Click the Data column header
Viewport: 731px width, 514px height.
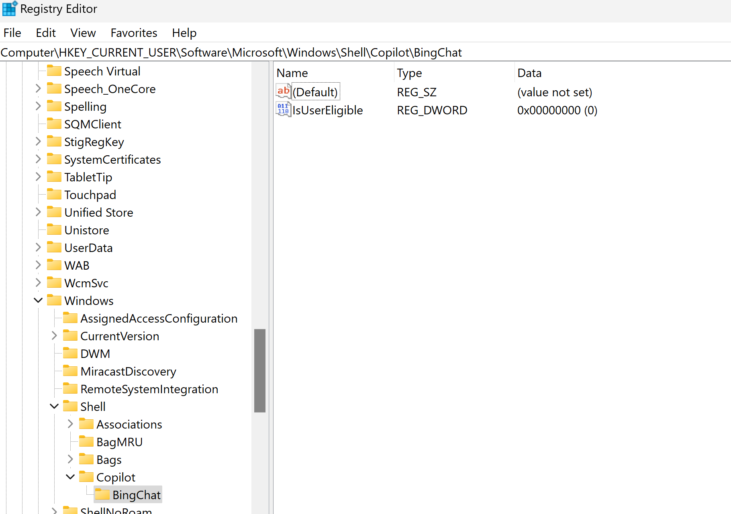pyautogui.click(x=623, y=73)
